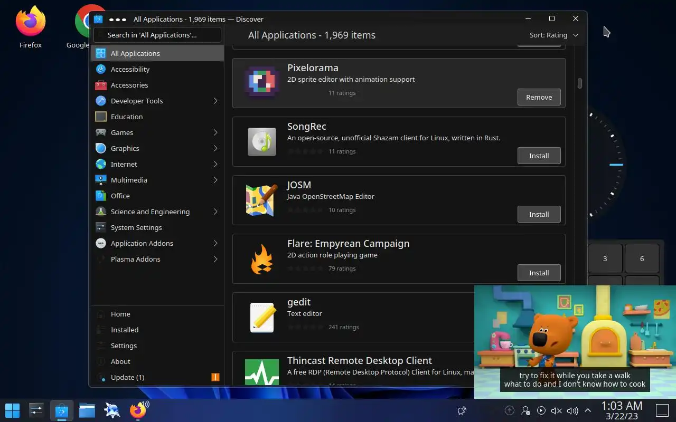Click the Flare flame icon
This screenshot has width=676, height=422.
click(x=262, y=258)
